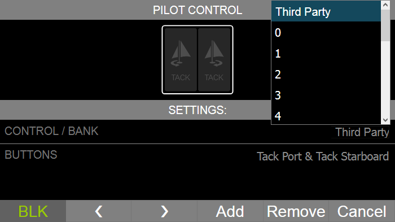The width and height of the screenshot is (395, 222).
Task: Toggle the BLK backlight button
Action: coord(33,211)
